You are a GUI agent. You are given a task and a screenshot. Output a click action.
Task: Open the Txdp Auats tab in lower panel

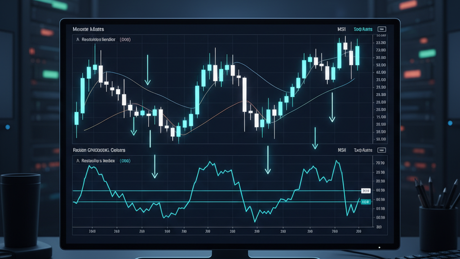click(x=363, y=150)
